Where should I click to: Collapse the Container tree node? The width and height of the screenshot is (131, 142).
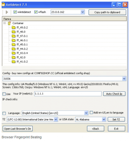pyautogui.click(x=5, y=23)
